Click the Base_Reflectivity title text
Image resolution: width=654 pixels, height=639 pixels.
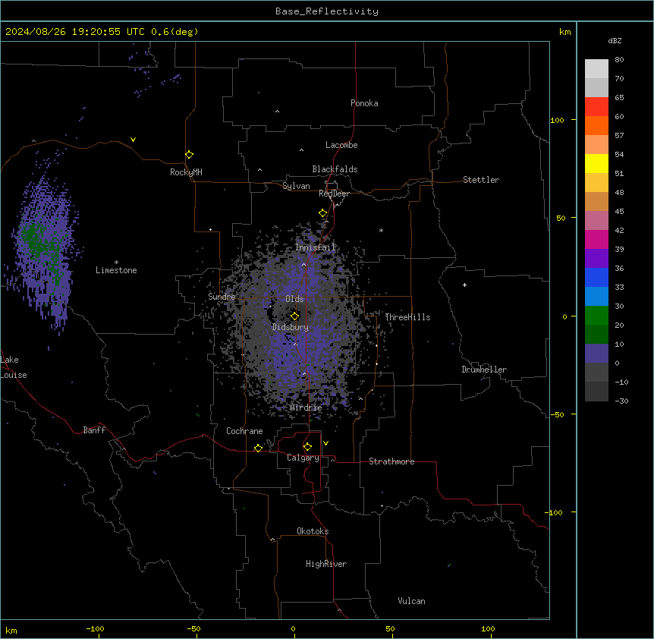pos(327,11)
